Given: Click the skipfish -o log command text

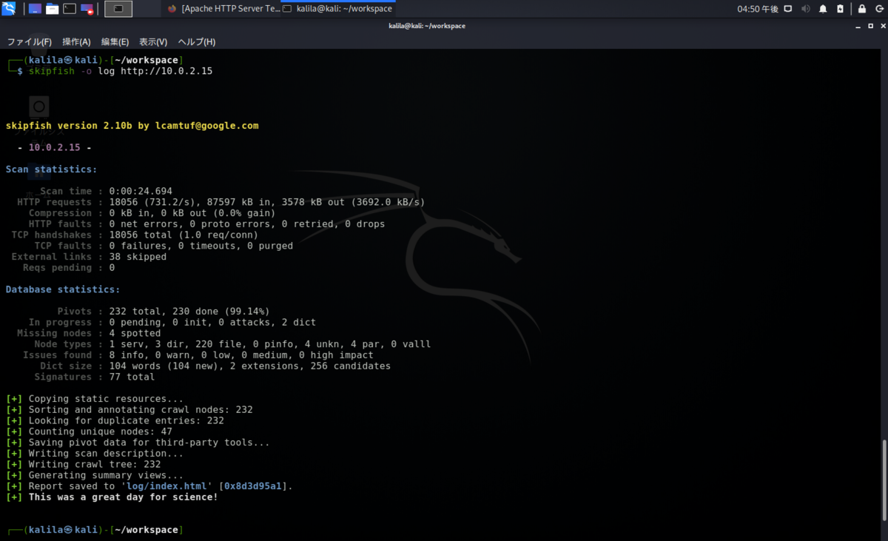Looking at the screenshot, I should click(x=121, y=71).
